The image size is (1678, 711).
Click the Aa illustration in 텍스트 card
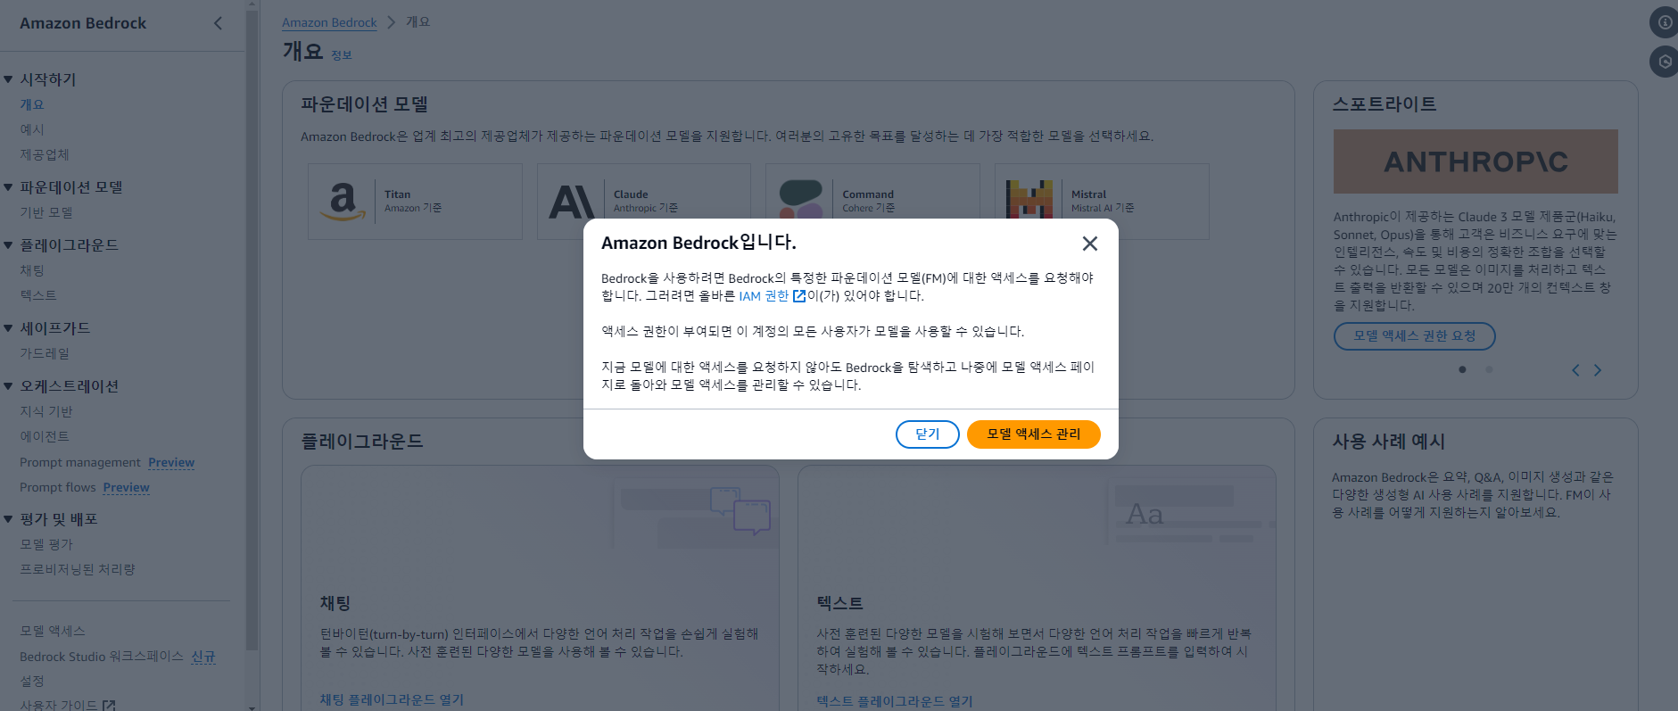[1145, 515]
